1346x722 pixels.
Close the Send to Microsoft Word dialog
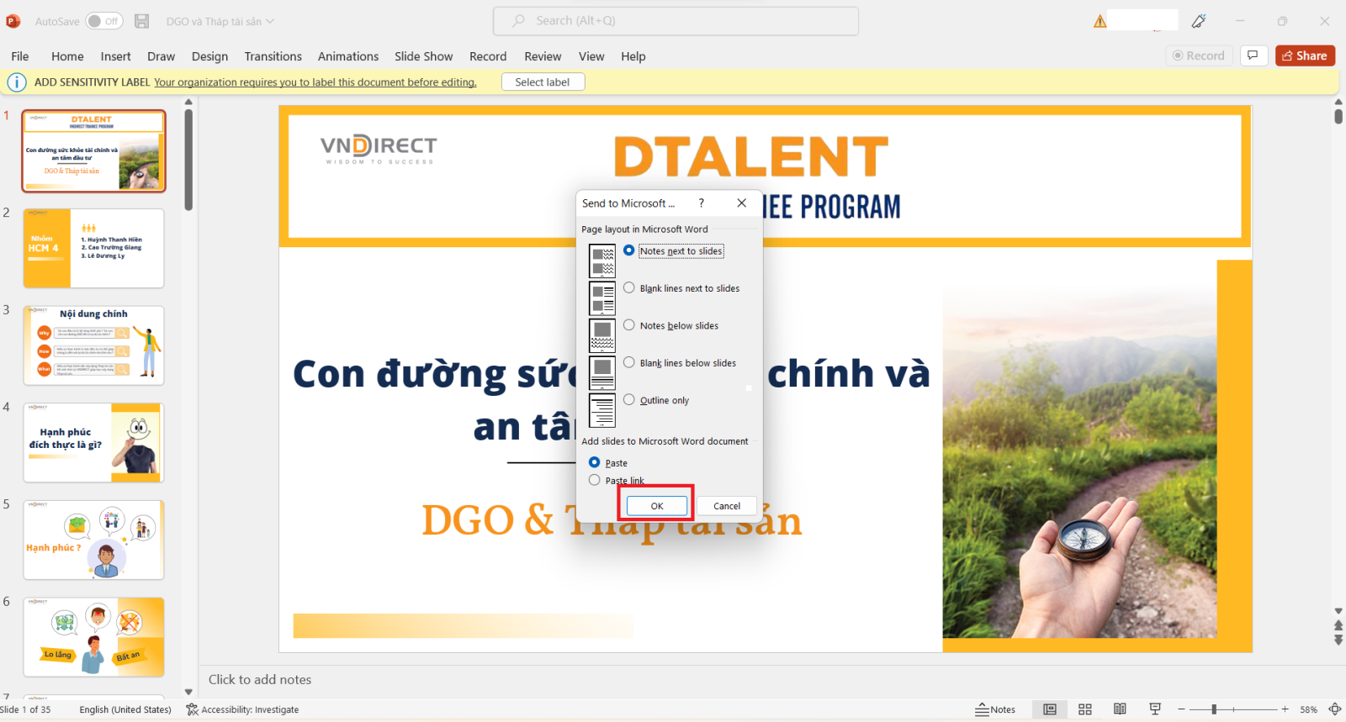(x=741, y=203)
